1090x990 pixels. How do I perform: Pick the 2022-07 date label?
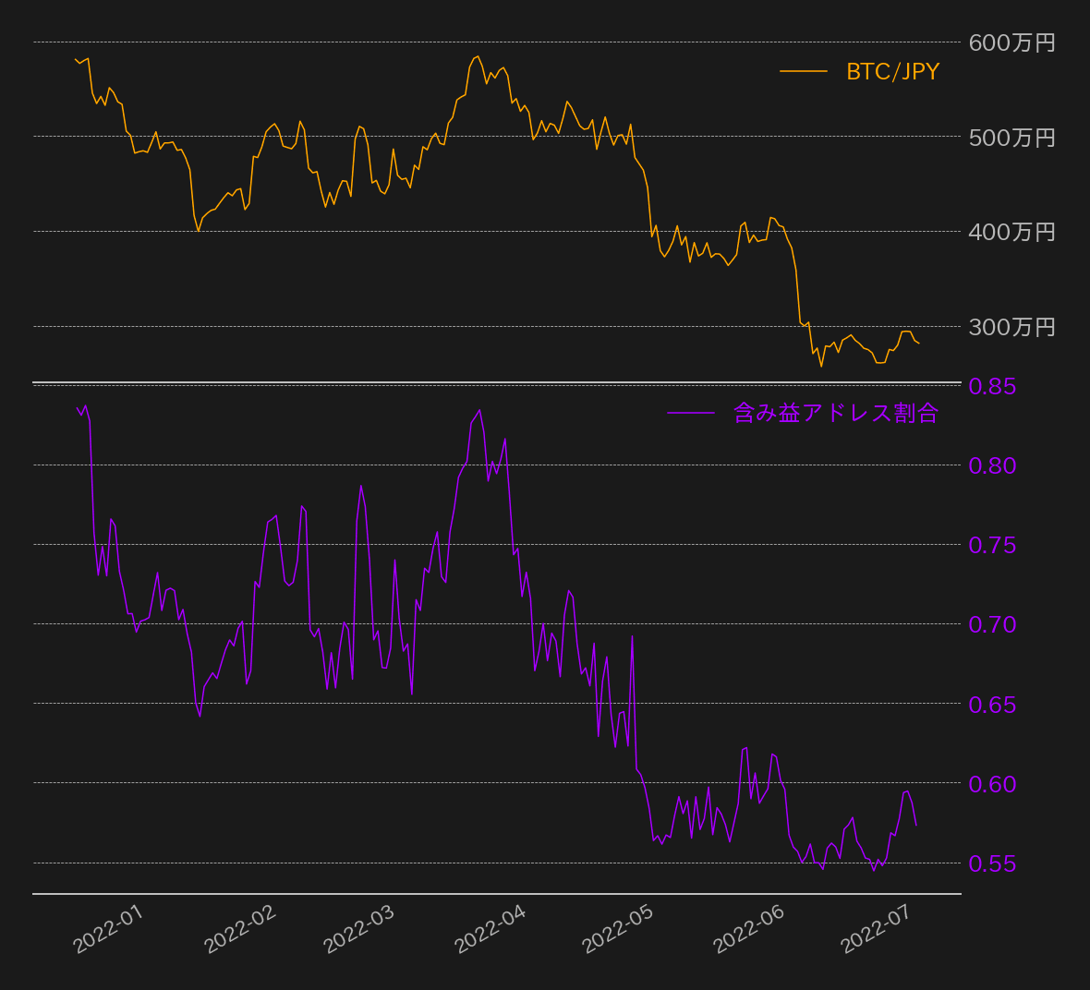876,929
